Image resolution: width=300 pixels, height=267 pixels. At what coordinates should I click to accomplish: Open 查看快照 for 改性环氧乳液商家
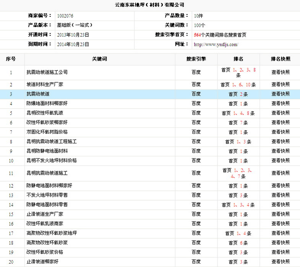pos(281,224)
